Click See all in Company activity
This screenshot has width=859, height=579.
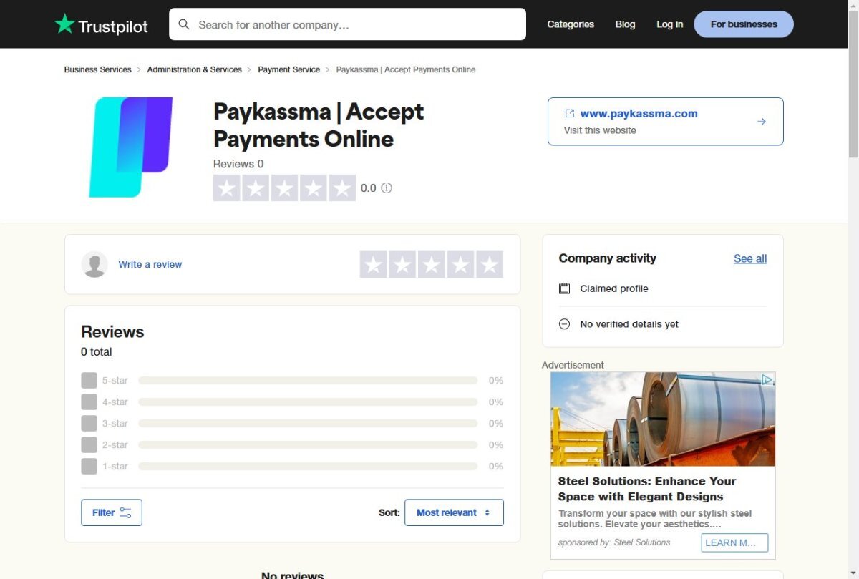750,258
